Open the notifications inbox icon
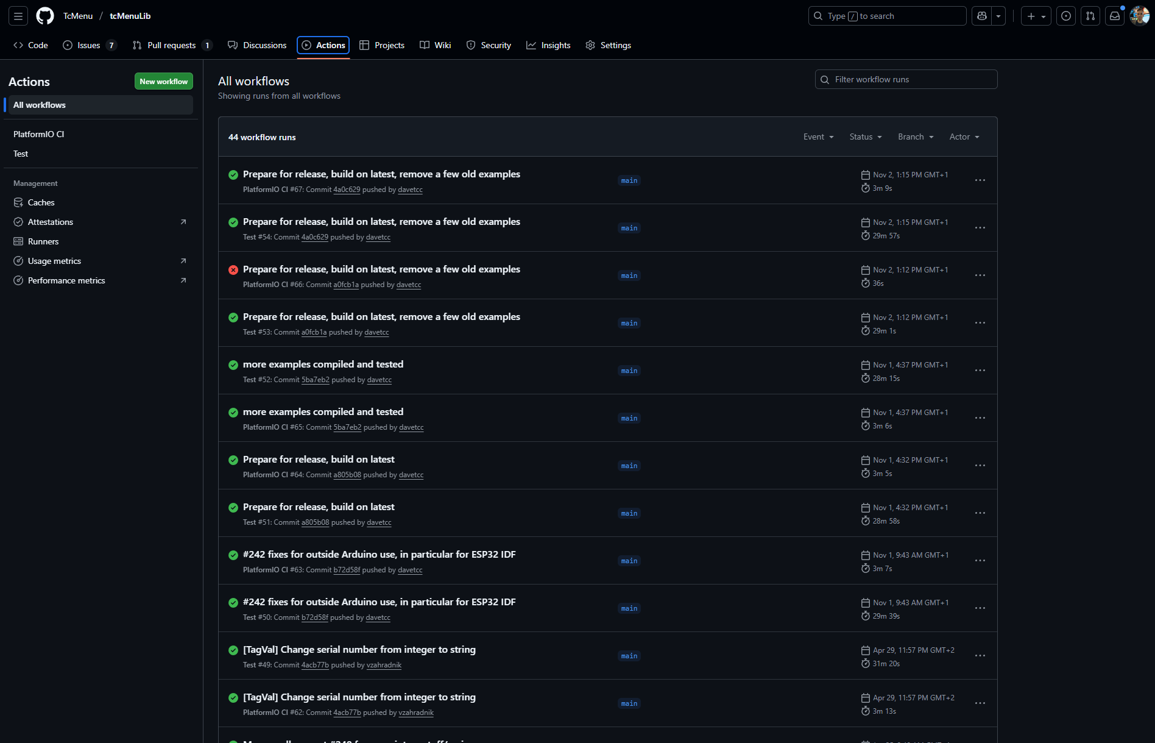 pos(1115,16)
